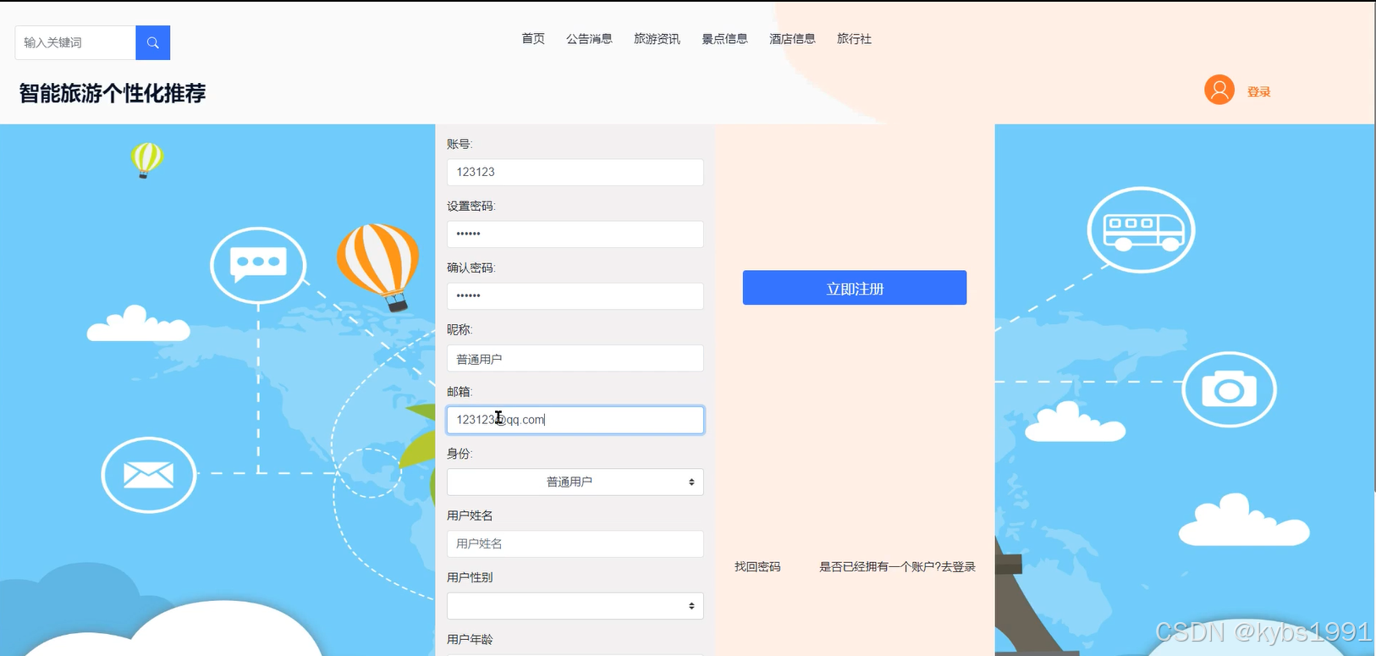Open 景点信息 in navigation

(x=724, y=39)
